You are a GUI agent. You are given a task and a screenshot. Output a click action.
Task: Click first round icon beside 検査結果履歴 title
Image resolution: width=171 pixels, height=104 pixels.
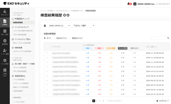click(64, 15)
